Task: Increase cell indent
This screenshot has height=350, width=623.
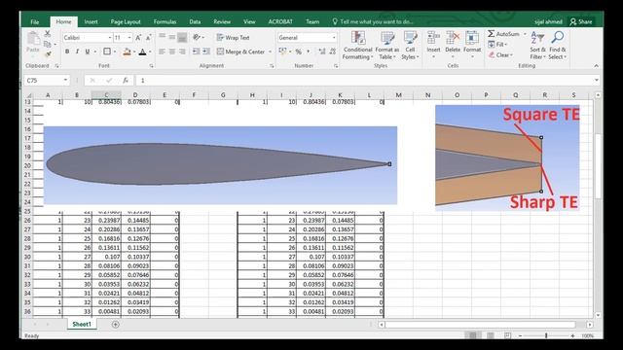Action: 206,52
